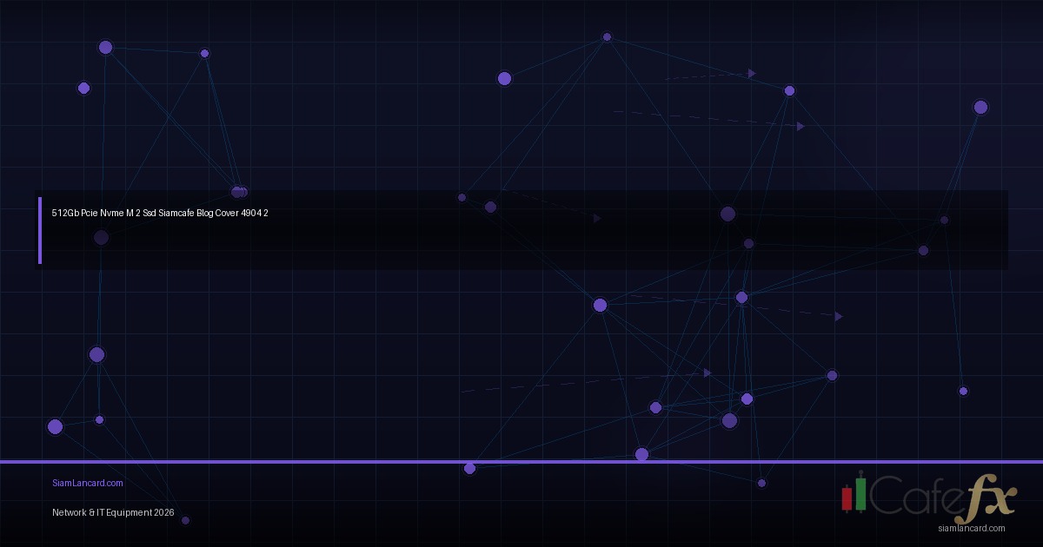Screen dimensions: 1043x547
Task: Click the isolated node with a single line at far right
Action: tap(963, 391)
